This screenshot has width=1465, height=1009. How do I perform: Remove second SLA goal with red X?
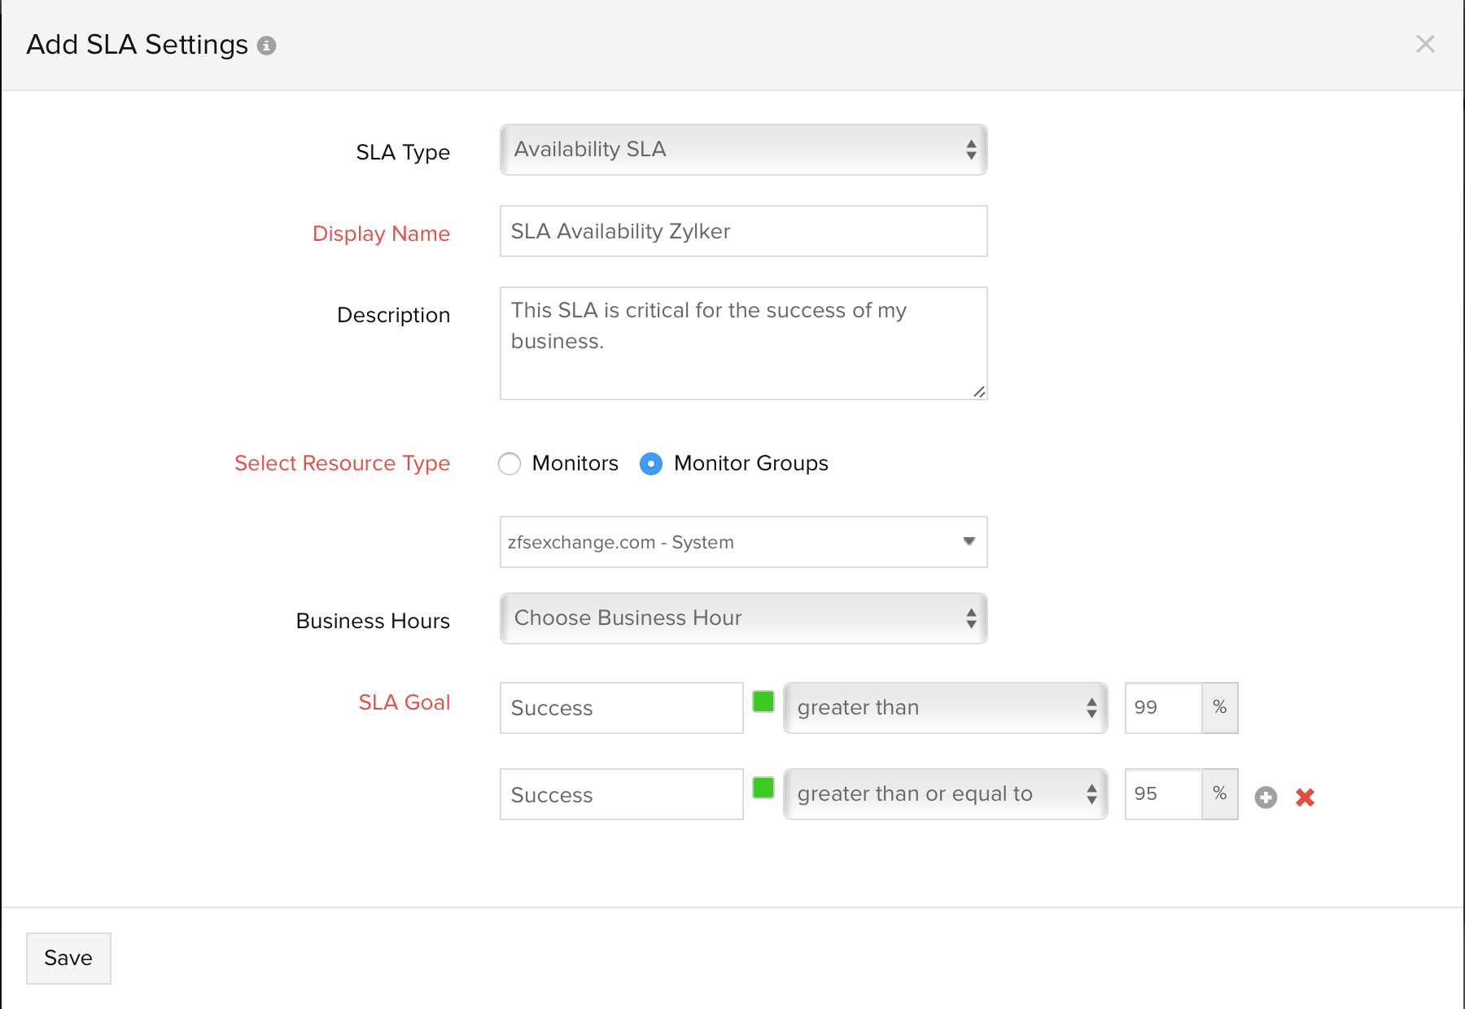point(1305,797)
